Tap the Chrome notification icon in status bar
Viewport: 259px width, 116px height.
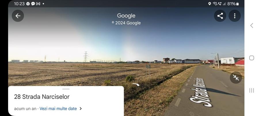(28, 4)
